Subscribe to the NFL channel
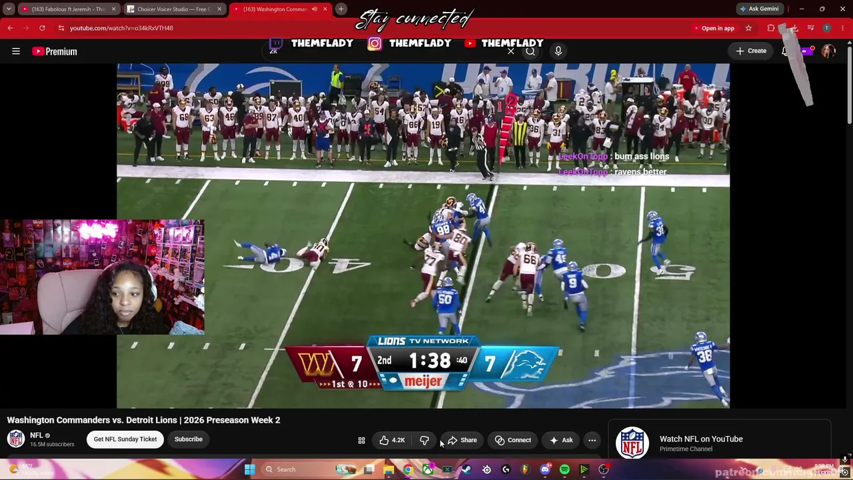The height and width of the screenshot is (480, 853). pos(189,439)
